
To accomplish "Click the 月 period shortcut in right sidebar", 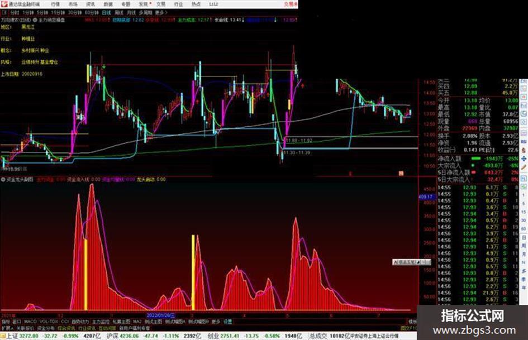I will (524, 255).
